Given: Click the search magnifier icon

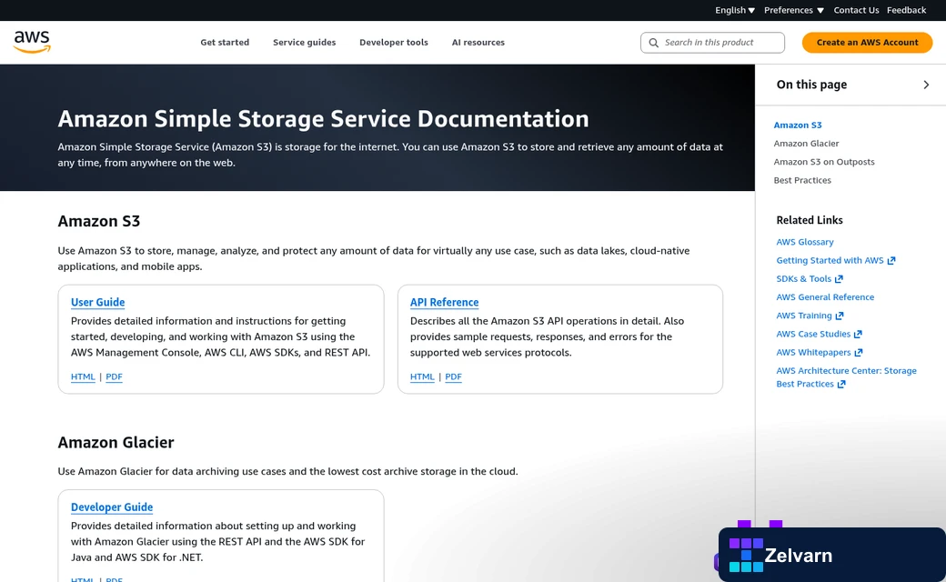Looking at the screenshot, I should point(653,43).
